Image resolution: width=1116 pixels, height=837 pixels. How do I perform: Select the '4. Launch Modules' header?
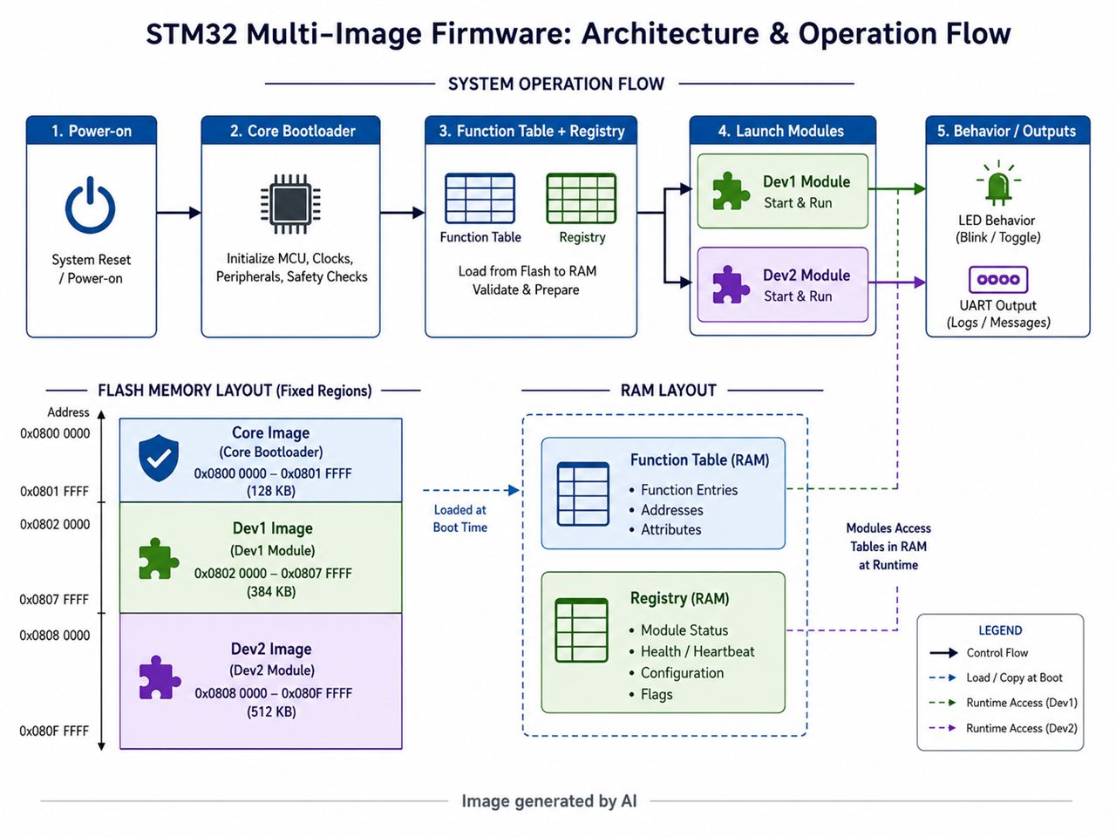point(782,131)
